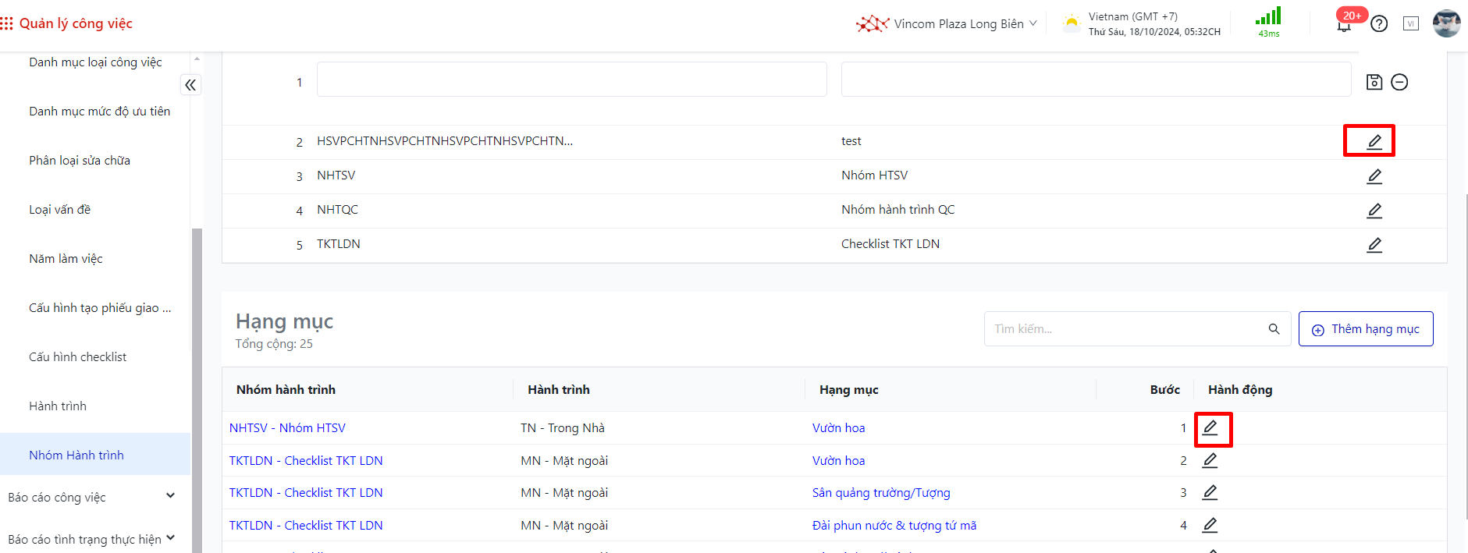Edit the TKTLDN group row
The width and height of the screenshot is (1468, 553).
pos(1374,245)
